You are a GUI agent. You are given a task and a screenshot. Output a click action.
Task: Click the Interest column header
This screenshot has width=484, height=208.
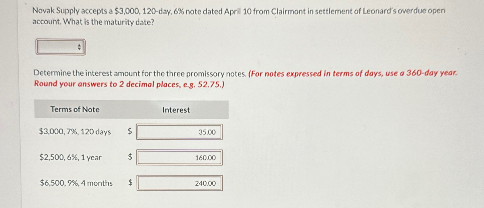(176, 110)
